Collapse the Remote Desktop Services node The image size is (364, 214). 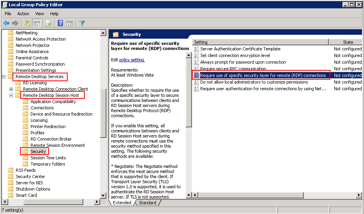[4, 77]
